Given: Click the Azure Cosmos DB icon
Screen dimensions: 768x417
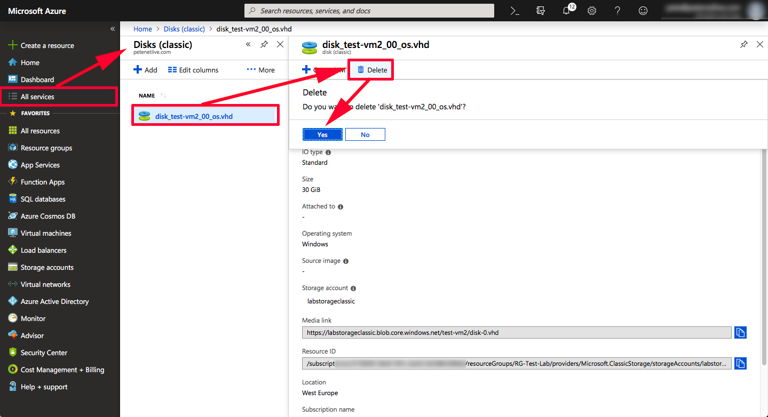Looking at the screenshot, I should [x=13, y=216].
